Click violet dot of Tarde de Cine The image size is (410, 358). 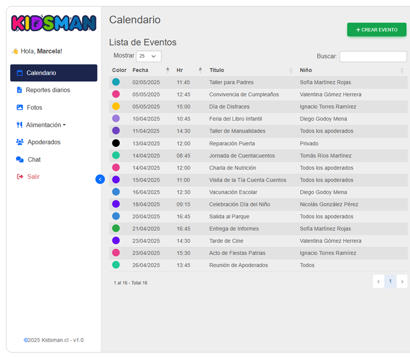tap(116, 240)
